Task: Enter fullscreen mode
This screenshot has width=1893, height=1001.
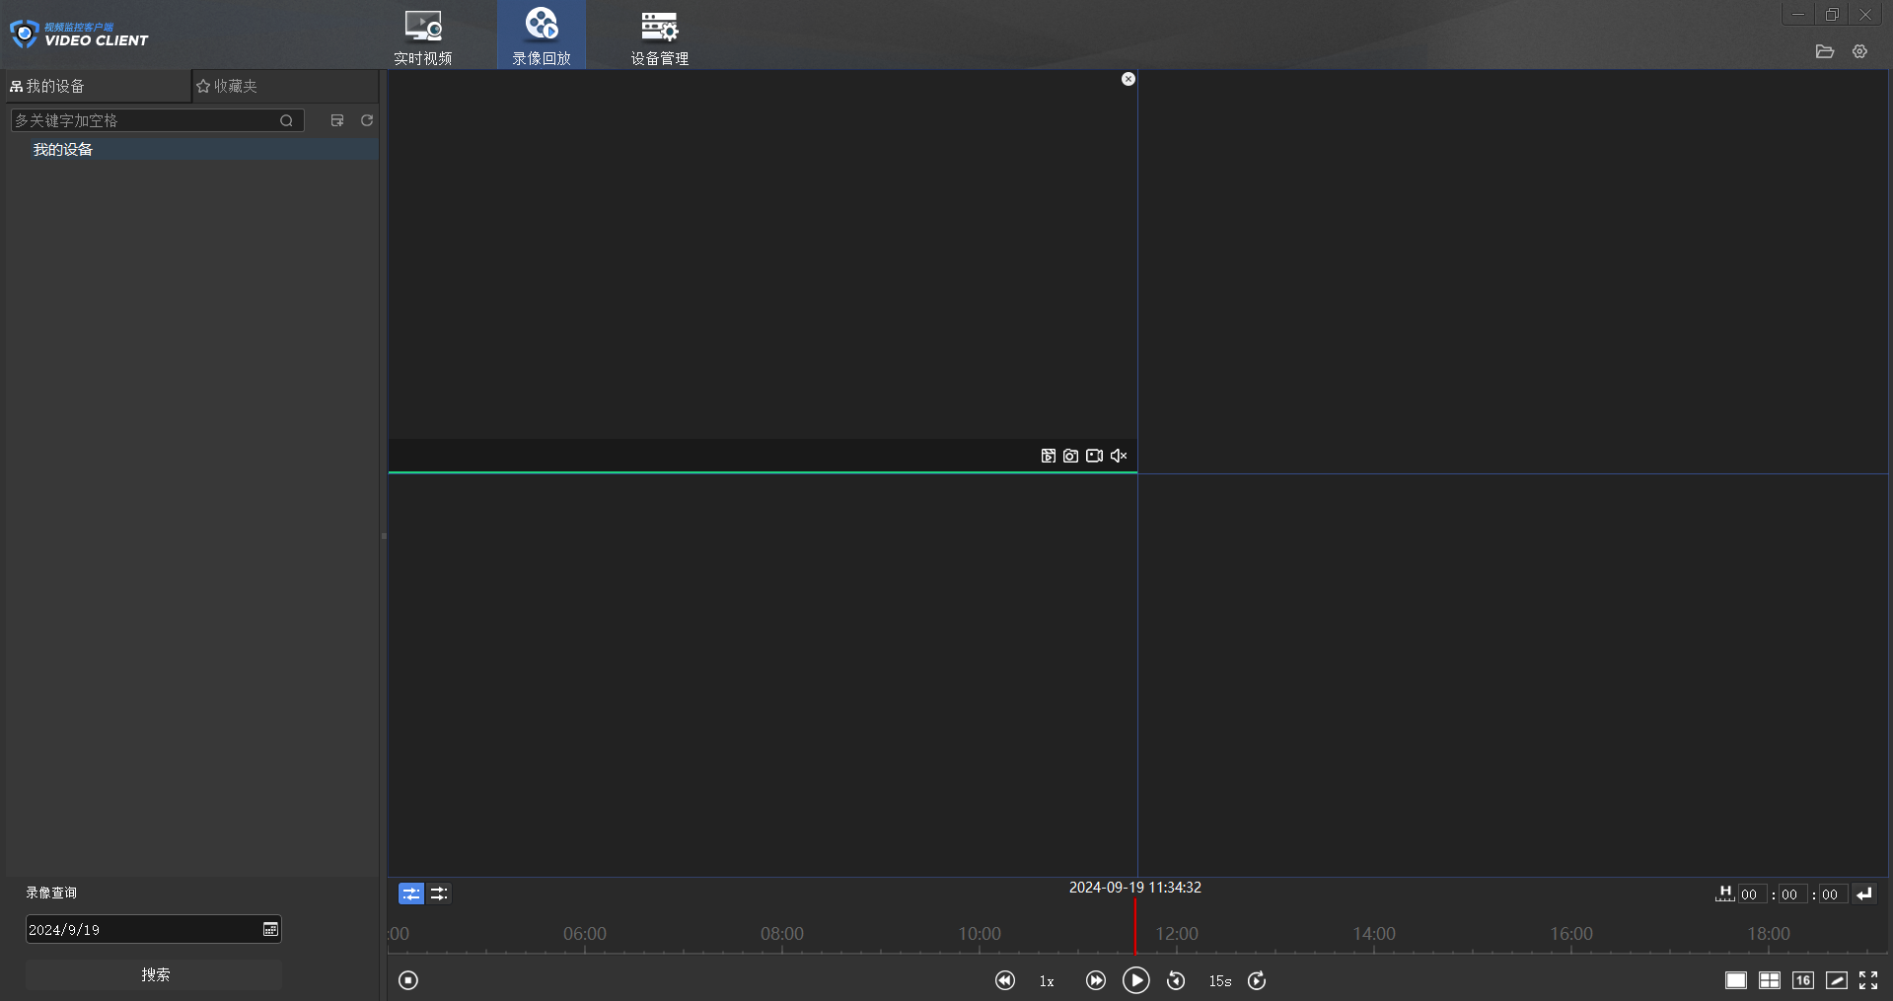Action: (1868, 980)
